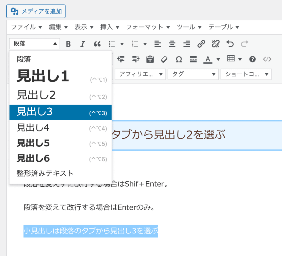The image size is (282, 256).
Task: Apply italic formatting
Action: coord(83,44)
